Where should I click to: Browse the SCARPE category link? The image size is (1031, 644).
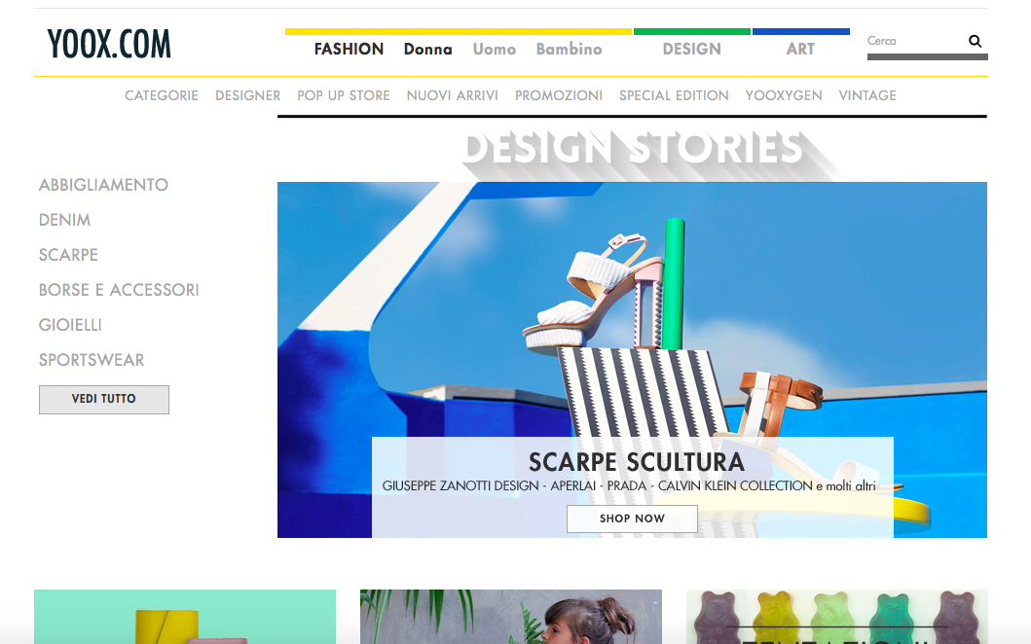(x=68, y=255)
